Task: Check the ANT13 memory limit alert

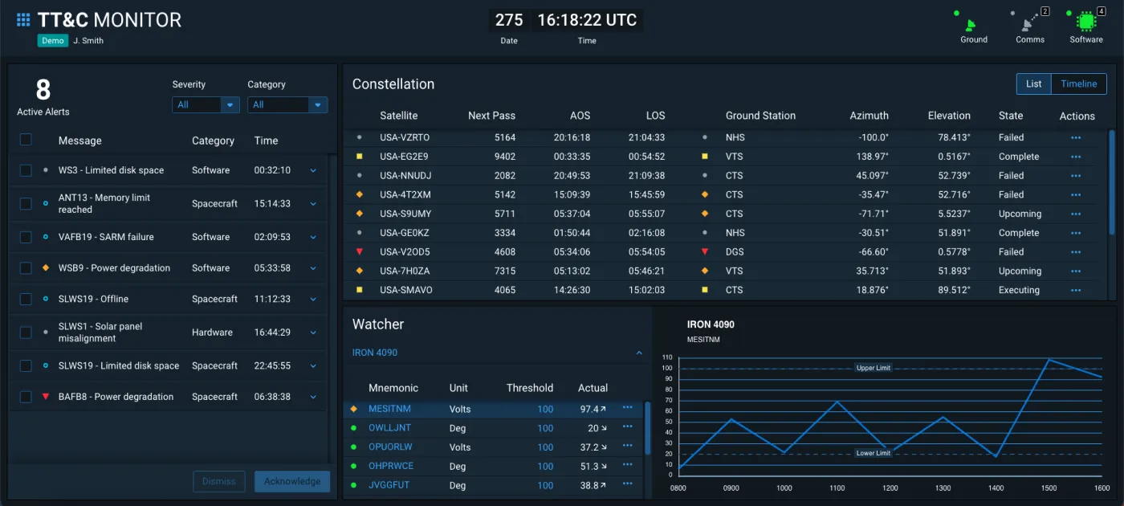Action: (x=26, y=203)
